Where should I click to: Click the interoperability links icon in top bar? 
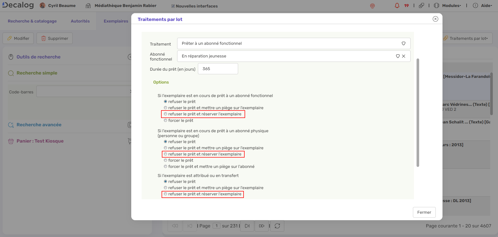pos(422,5)
